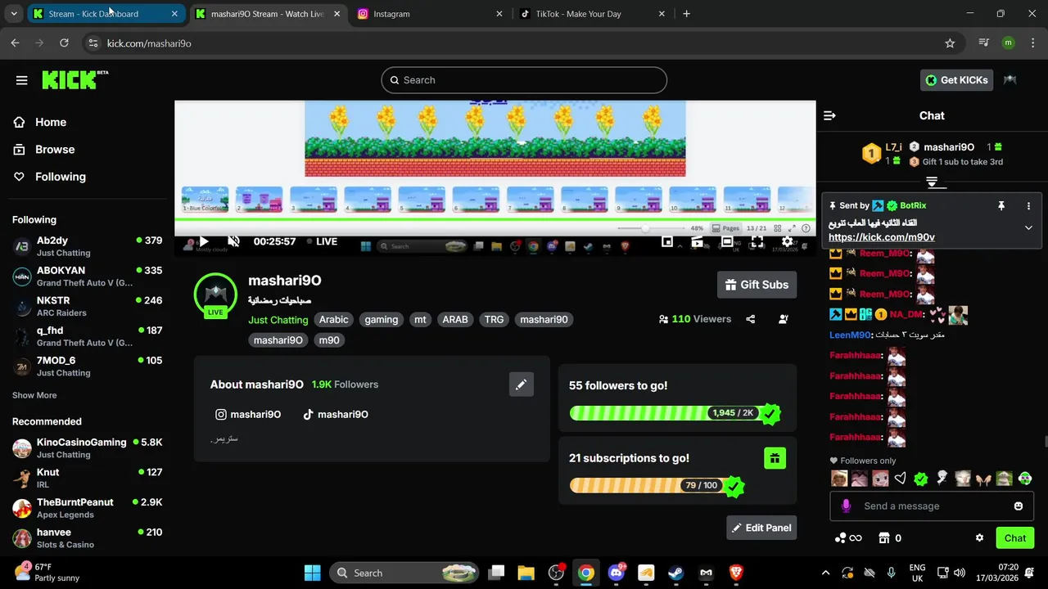Image resolution: width=1048 pixels, height=589 pixels.
Task: Open the browser tab search dropdown
Action: [14, 14]
